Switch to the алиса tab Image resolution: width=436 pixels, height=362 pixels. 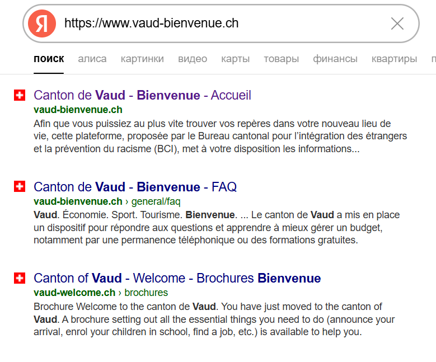tap(92, 59)
